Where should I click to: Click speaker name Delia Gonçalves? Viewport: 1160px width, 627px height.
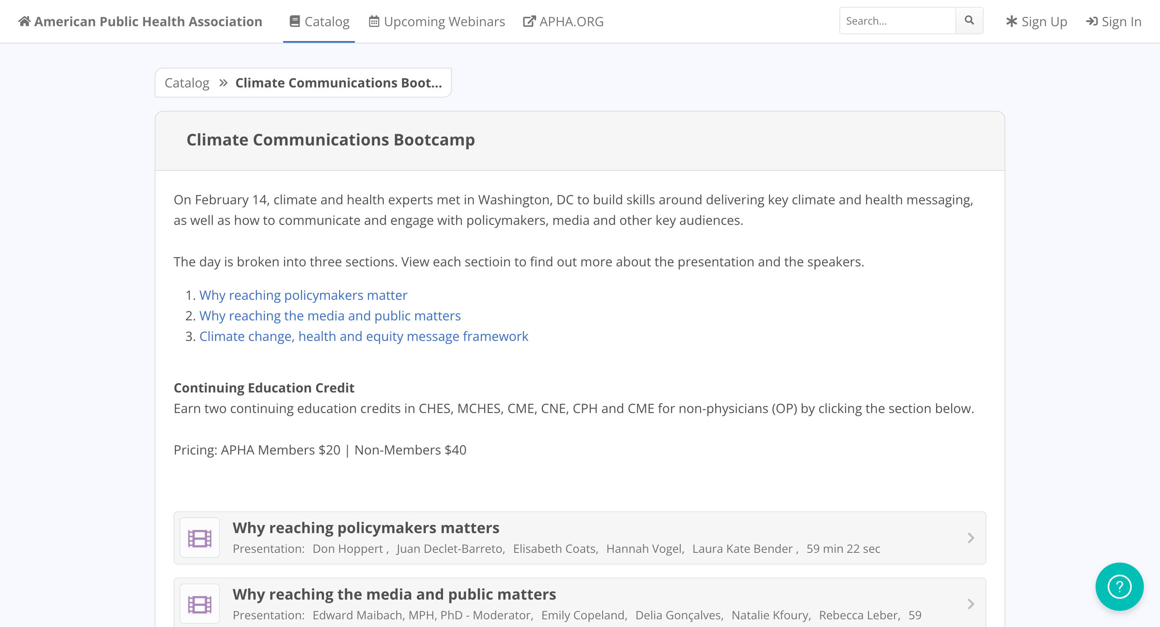[678, 615]
